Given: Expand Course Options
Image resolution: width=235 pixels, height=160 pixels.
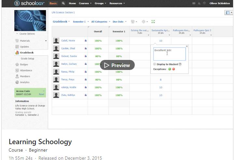Looking at the screenshot, I should 26,34.
